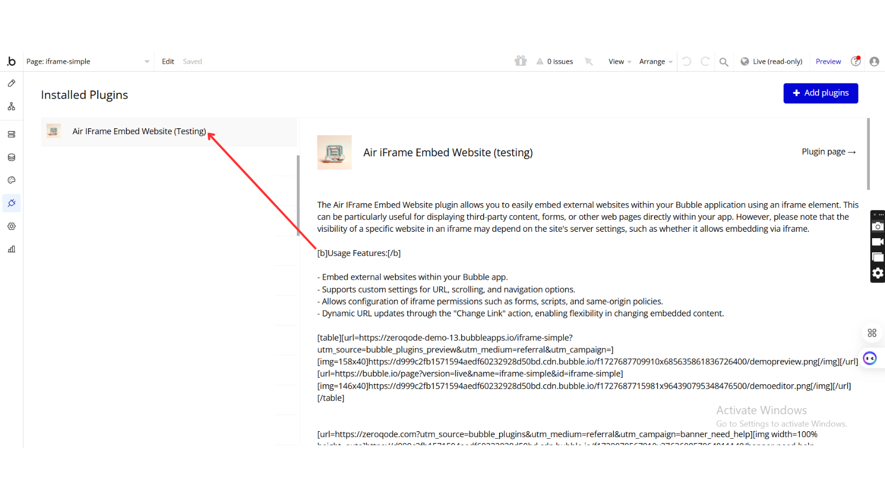Viewport: 885px width, 498px height.
Task: Click the Redo arrow icon
Action: pos(705,61)
